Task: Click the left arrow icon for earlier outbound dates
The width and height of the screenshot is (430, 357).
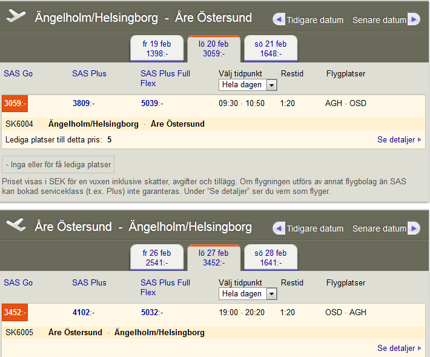Action: (279, 19)
